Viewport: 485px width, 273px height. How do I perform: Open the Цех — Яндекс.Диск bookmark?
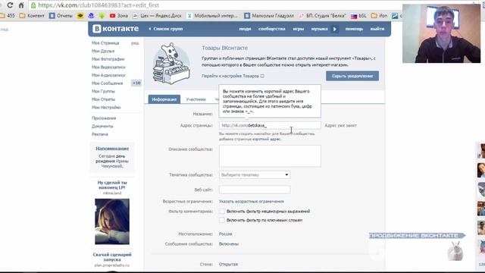click(157, 15)
